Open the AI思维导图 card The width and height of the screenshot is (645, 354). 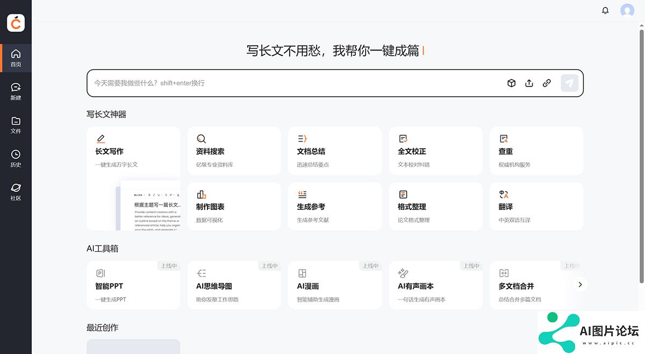click(234, 285)
